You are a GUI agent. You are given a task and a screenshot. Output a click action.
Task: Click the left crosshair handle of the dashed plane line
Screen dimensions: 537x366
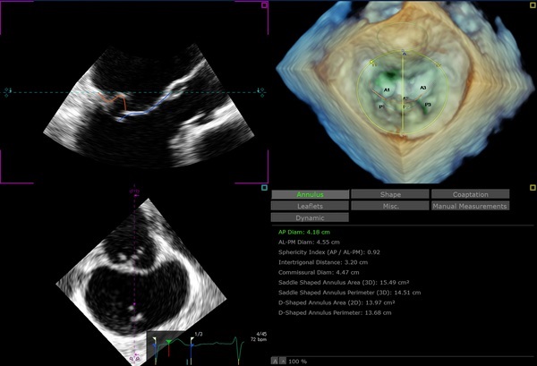tap(8, 91)
